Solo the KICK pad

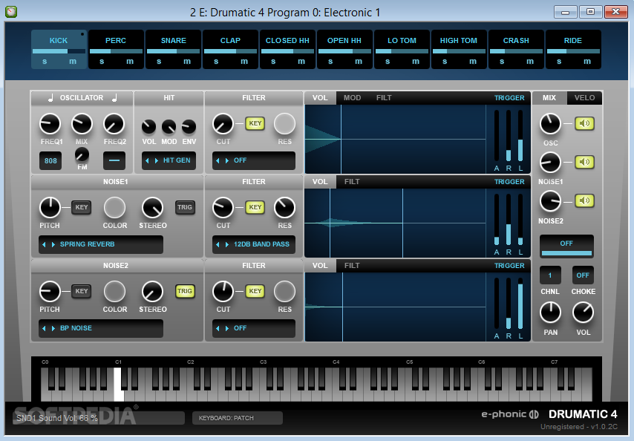45,62
